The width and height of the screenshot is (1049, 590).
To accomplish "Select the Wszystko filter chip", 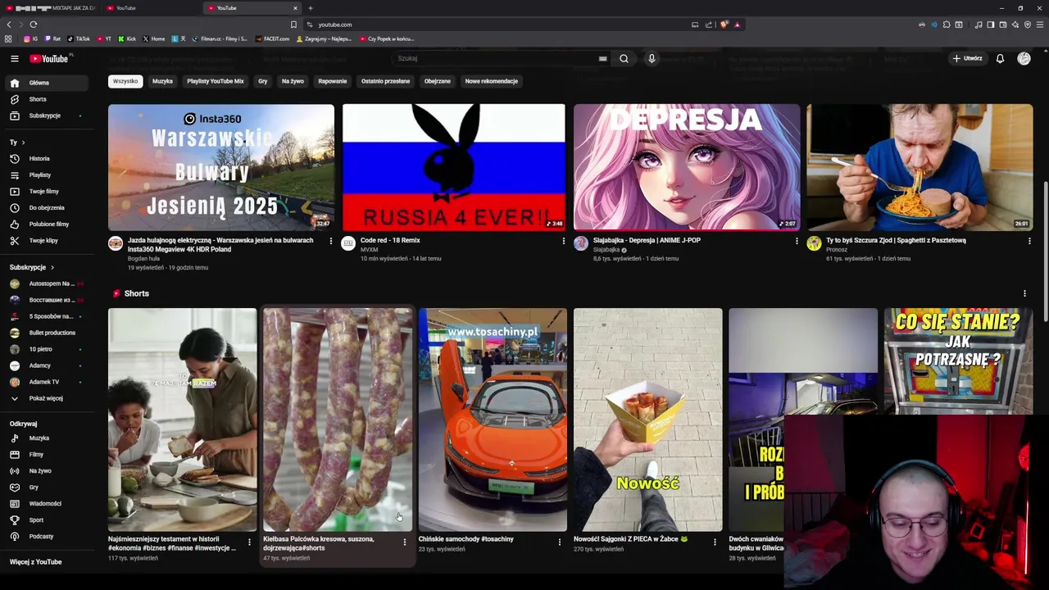I will click(x=125, y=81).
